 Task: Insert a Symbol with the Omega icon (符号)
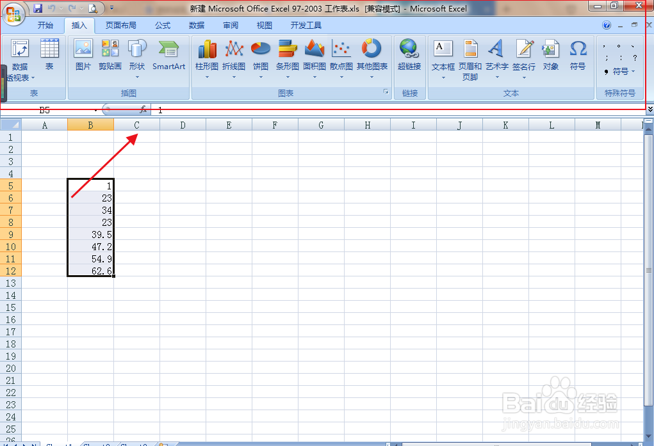coord(578,54)
